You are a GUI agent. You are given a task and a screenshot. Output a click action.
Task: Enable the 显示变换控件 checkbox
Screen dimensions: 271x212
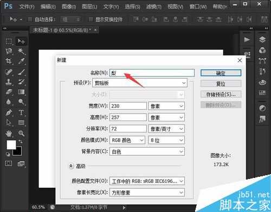click(91, 19)
